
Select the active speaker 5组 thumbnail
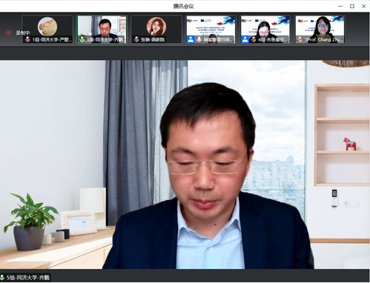[x=102, y=30]
